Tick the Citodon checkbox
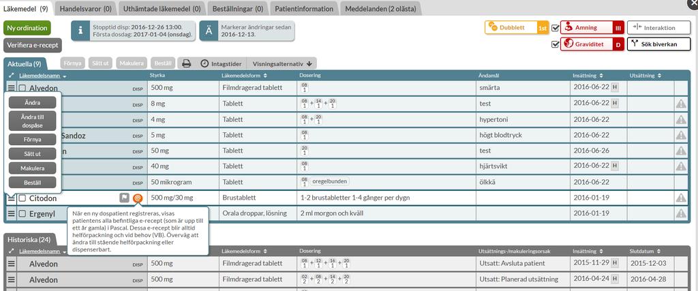 click(22, 198)
